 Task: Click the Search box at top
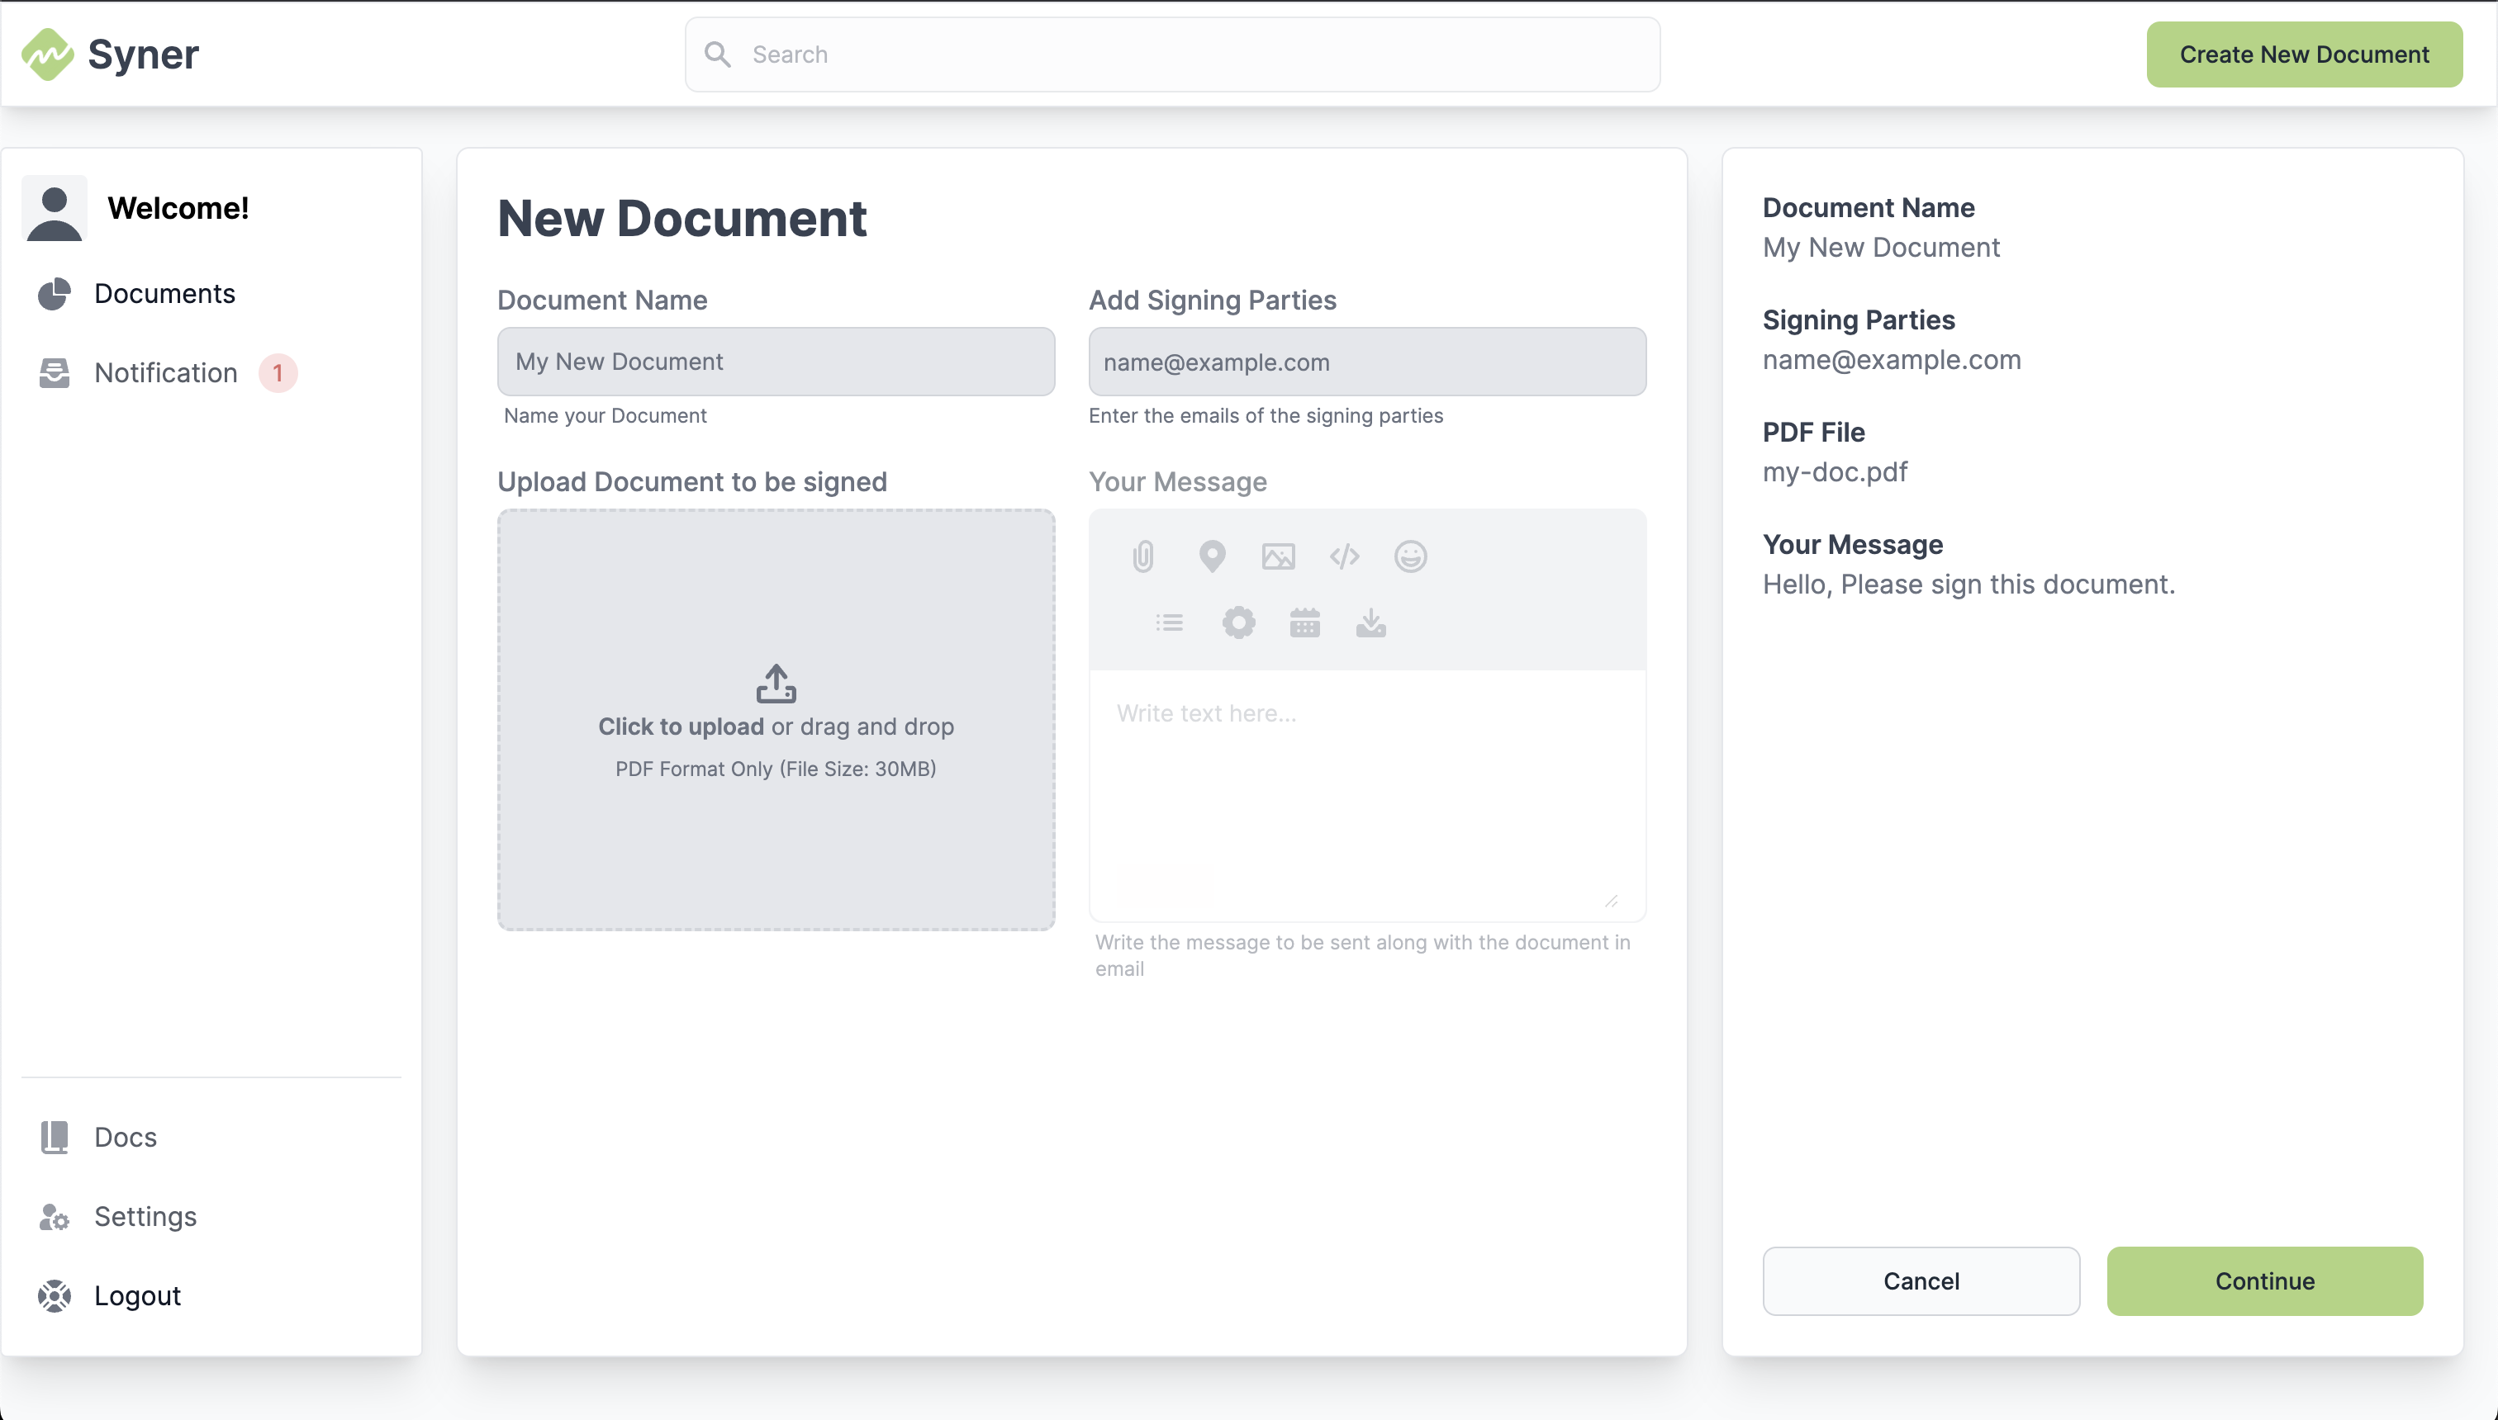(1172, 54)
